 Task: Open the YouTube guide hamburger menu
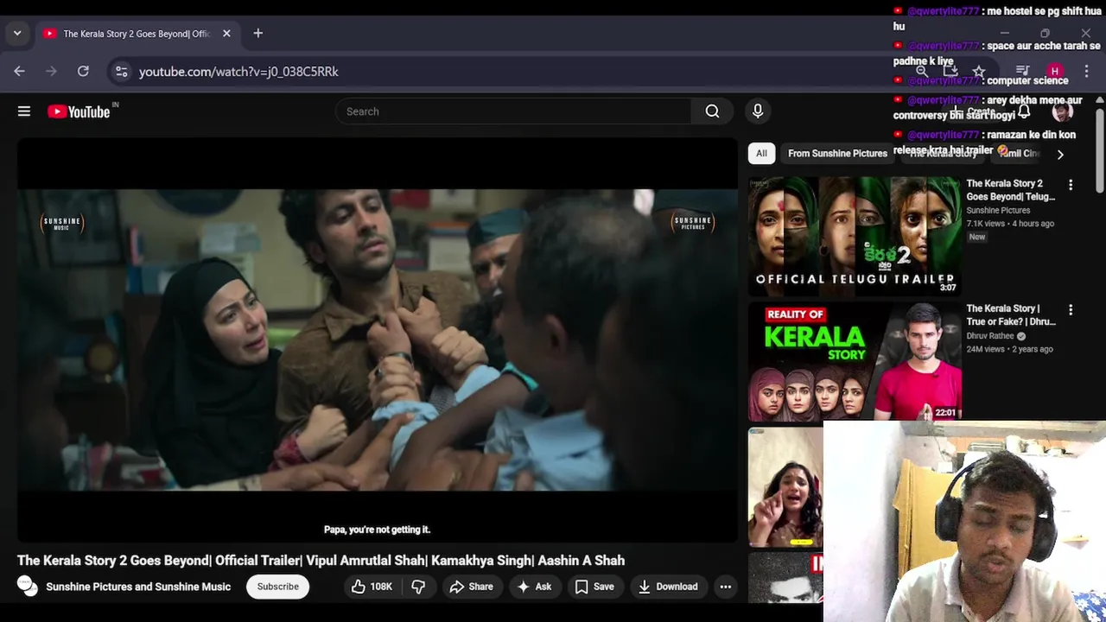point(24,111)
